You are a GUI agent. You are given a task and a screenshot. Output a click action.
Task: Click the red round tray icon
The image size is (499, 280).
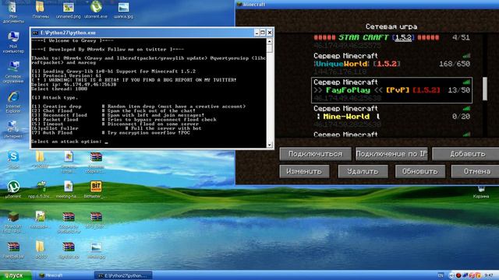pyautogui.click(x=458, y=275)
